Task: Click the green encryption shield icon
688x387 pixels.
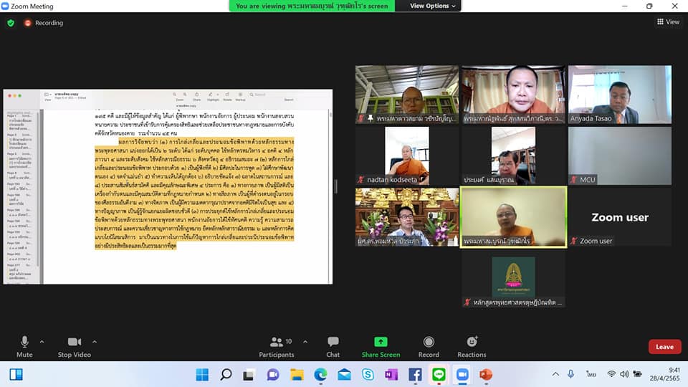Action: 11,23
